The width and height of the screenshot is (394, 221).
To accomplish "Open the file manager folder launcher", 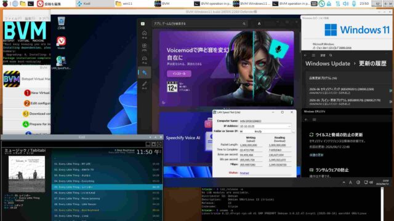I will coord(23,4).
